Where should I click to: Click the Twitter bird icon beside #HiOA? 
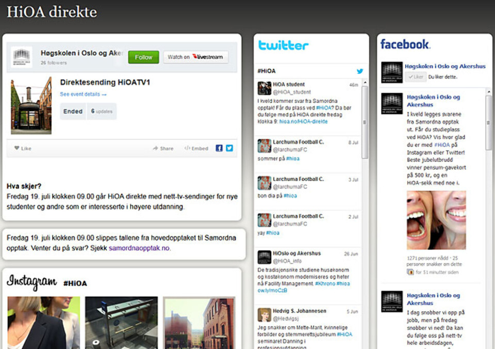coord(360,71)
